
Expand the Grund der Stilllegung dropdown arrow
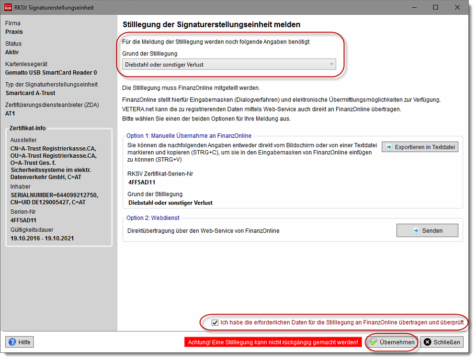coord(331,64)
